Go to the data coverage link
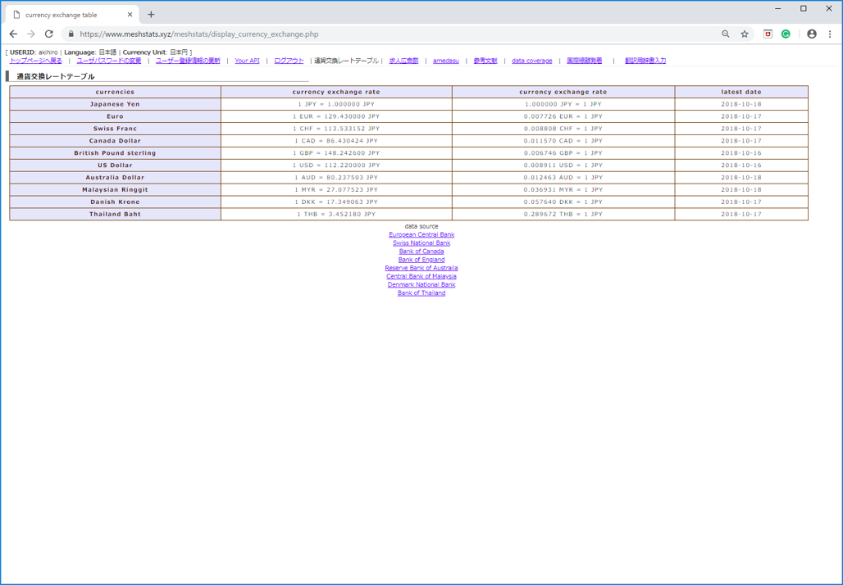The width and height of the screenshot is (843, 585). [x=532, y=61]
